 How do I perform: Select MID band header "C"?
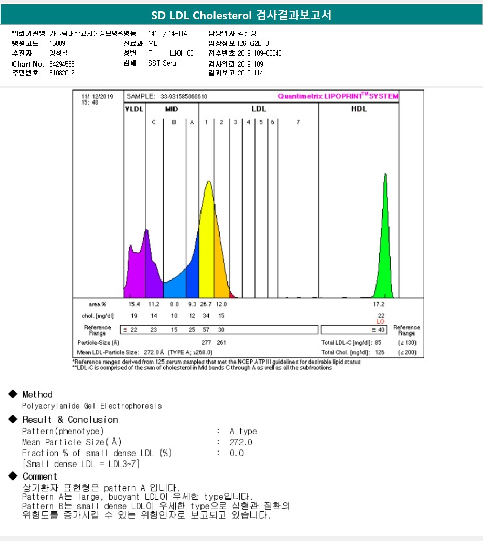(x=154, y=122)
